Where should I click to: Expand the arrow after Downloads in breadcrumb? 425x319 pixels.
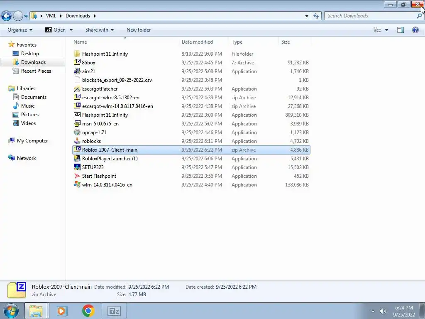pos(95,16)
